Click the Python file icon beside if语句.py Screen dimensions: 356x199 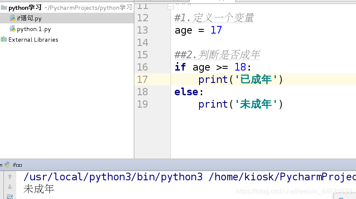point(13,18)
